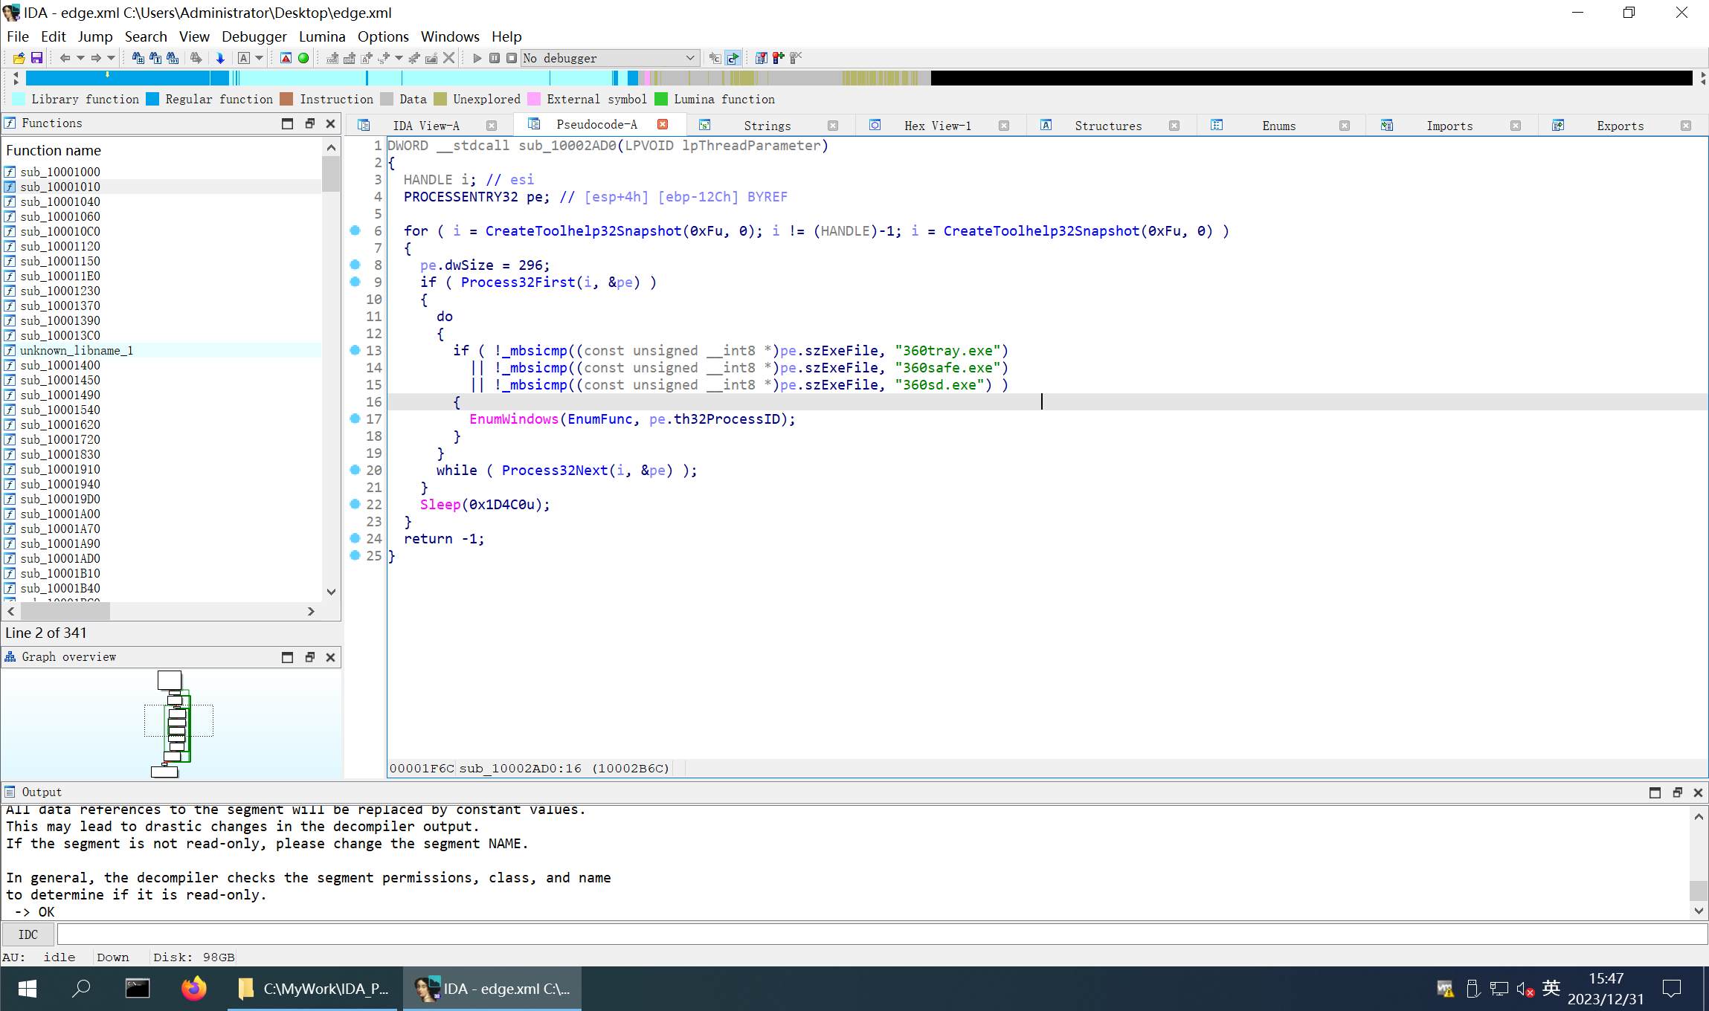
Task: Click the Regular function color swatch
Action: (152, 99)
